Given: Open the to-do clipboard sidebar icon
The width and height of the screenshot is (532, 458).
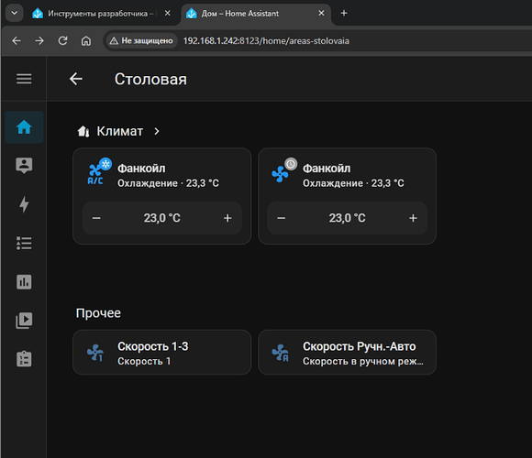Looking at the screenshot, I should click(24, 359).
